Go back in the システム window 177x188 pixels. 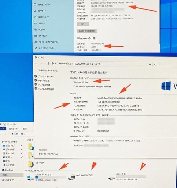pos(36,63)
